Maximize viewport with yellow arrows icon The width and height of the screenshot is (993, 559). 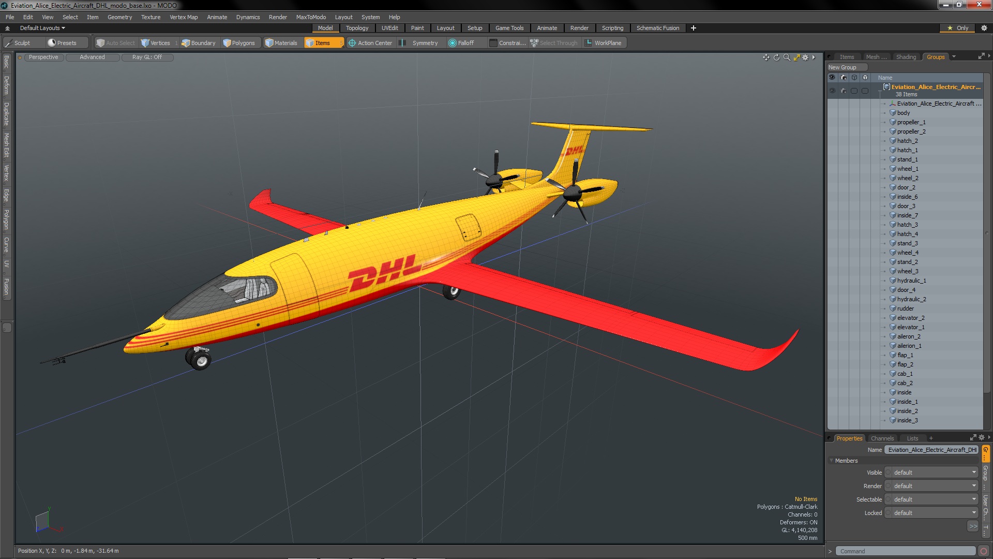click(796, 57)
